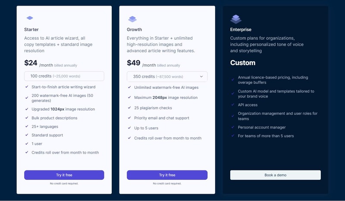The height and width of the screenshot is (201, 345).
Task: Select the Enterprise plan heading
Action: coord(241,29)
